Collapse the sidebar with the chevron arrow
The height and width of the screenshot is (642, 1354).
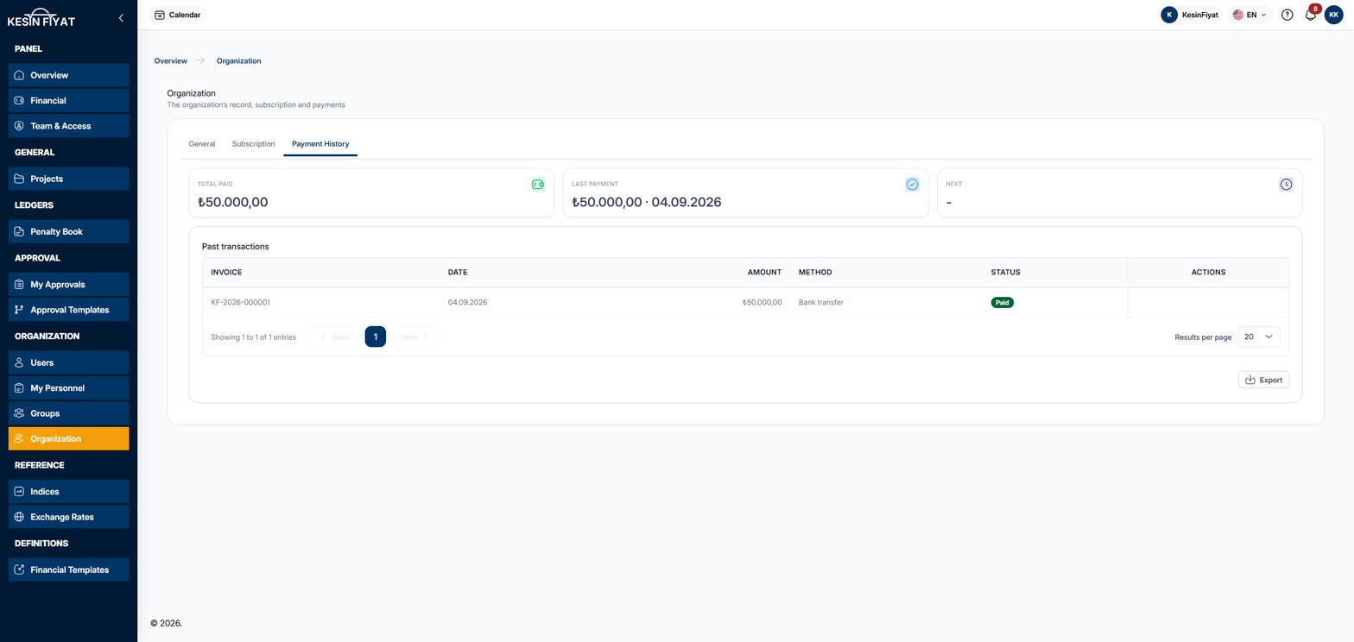(x=121, y=17)
